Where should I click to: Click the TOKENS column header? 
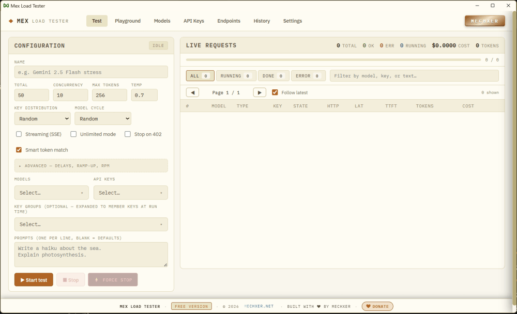pos(424,106)
